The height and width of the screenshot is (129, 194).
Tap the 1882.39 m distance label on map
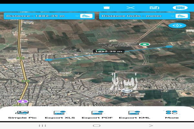point(108,51)
